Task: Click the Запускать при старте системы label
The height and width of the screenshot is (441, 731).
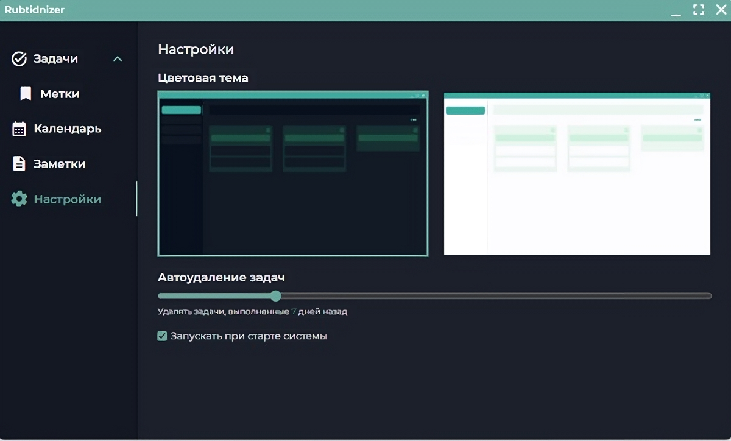Action: (x=249, y=336)
